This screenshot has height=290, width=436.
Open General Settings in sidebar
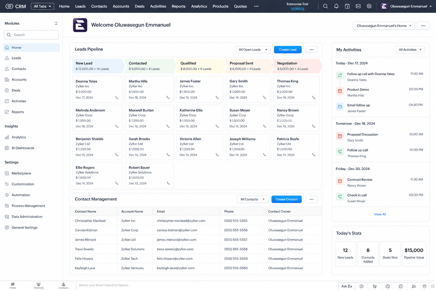tap(31, 227)
